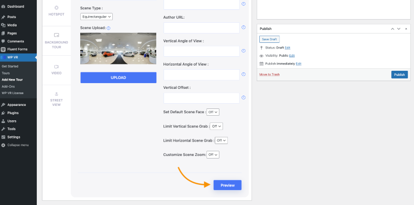The image size is (414, 205).
Task: Select the Street View anchor icon
Action: (x=56, y=94)
